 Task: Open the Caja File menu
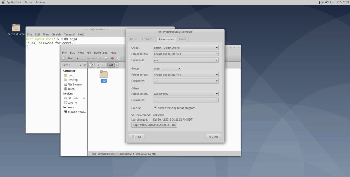tap(64, 53)
